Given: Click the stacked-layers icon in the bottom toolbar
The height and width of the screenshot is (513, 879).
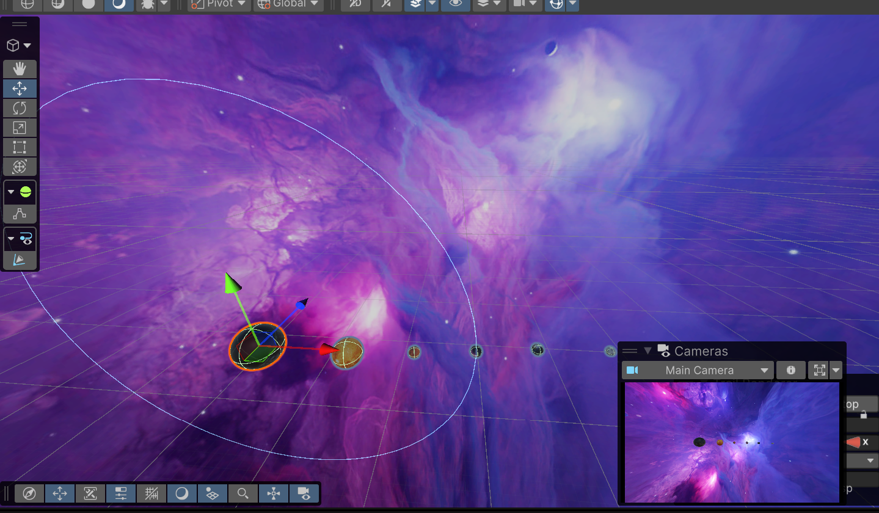Looking at the screenshot, I should (212, 493).
